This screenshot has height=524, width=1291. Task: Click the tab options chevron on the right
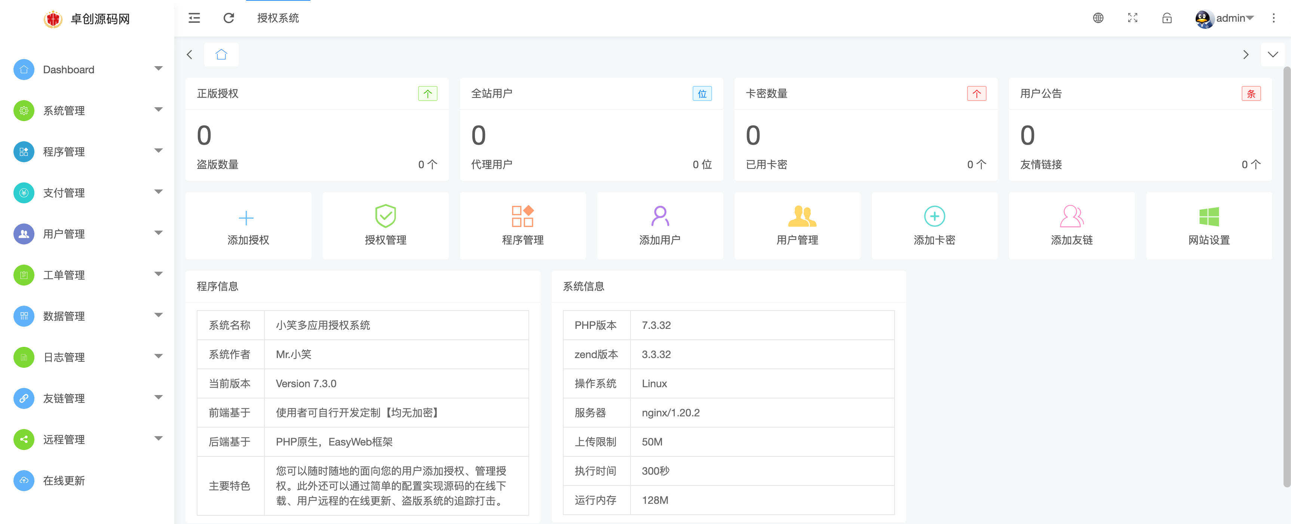click(1272, 54)
